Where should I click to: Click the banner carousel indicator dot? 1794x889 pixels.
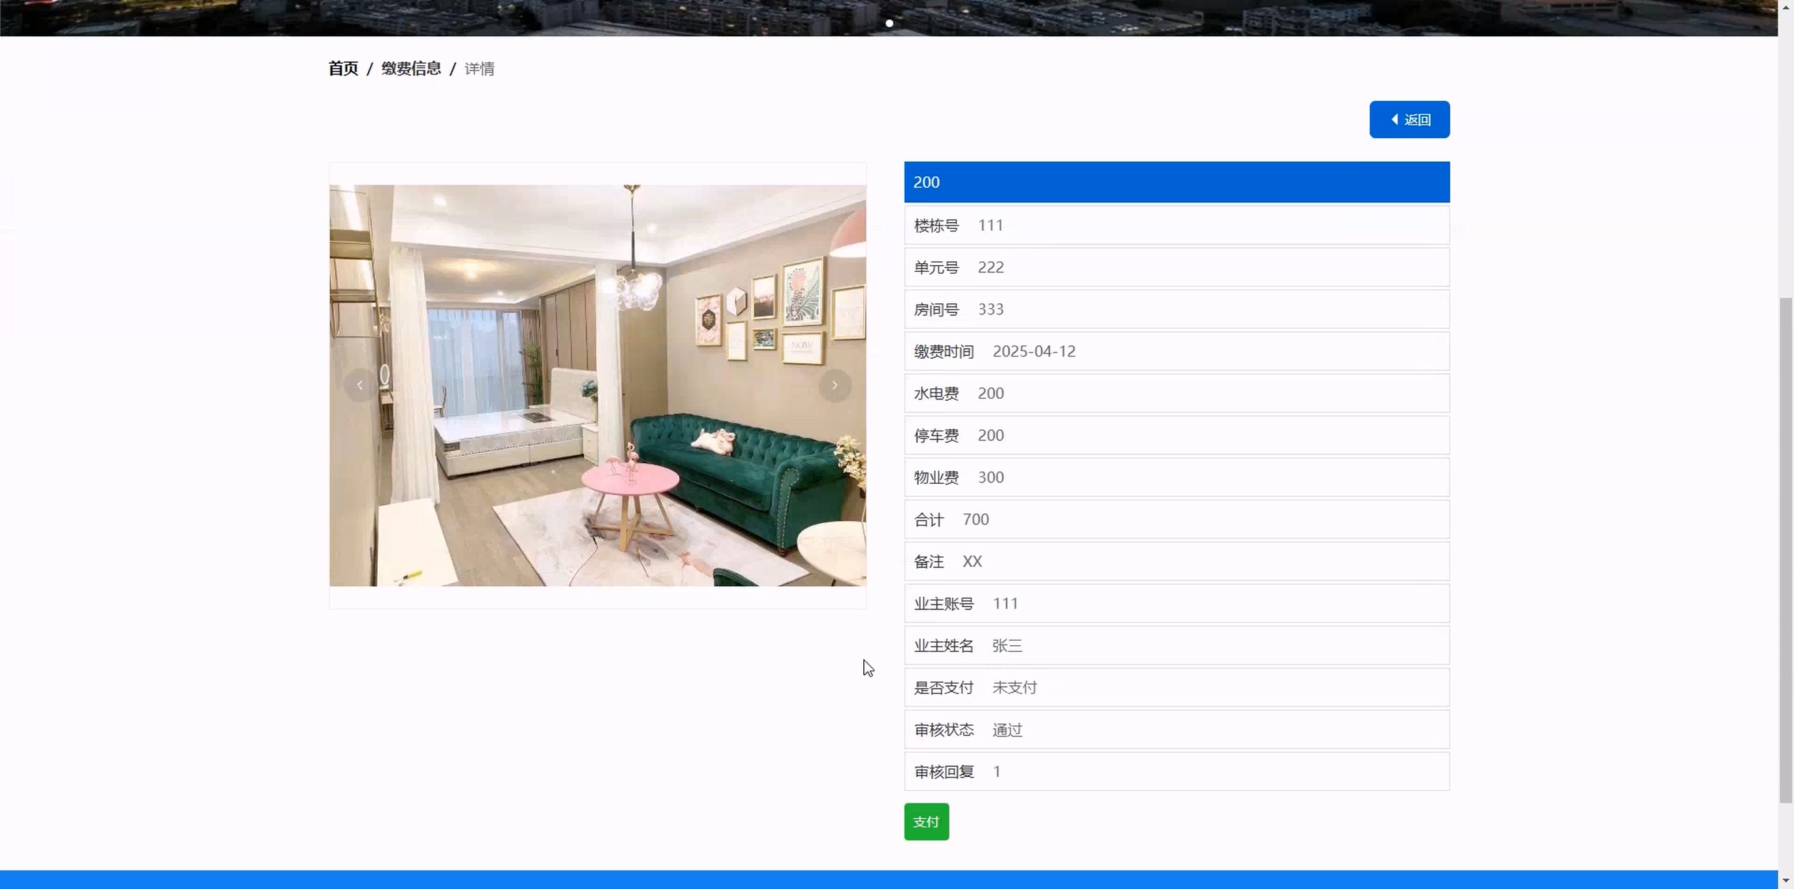[x=889, y=23]
